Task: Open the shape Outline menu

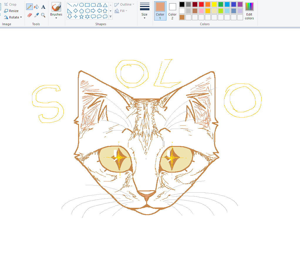Action: (x=124, y=4)
